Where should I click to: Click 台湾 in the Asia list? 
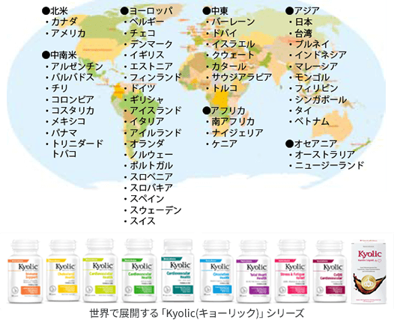(303, 33)
